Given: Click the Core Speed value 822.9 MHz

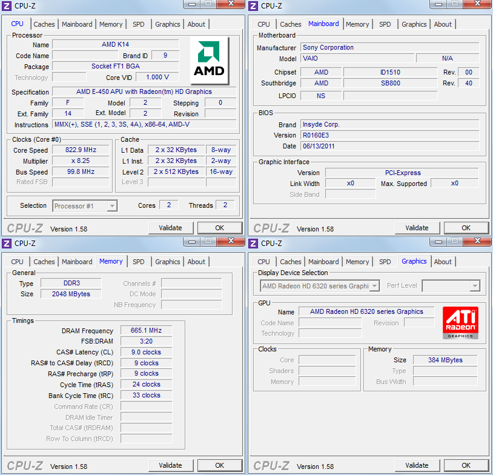Looking at the screenshot, I should pyautogui.click(x=81, y=150).
